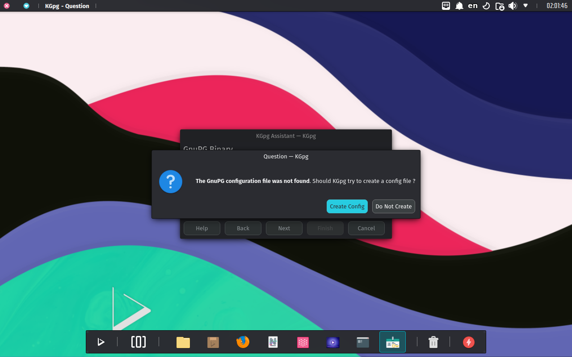Launch Firefox from the dock
The width and height of the screenshot is (572, 357).
(243, 342)
